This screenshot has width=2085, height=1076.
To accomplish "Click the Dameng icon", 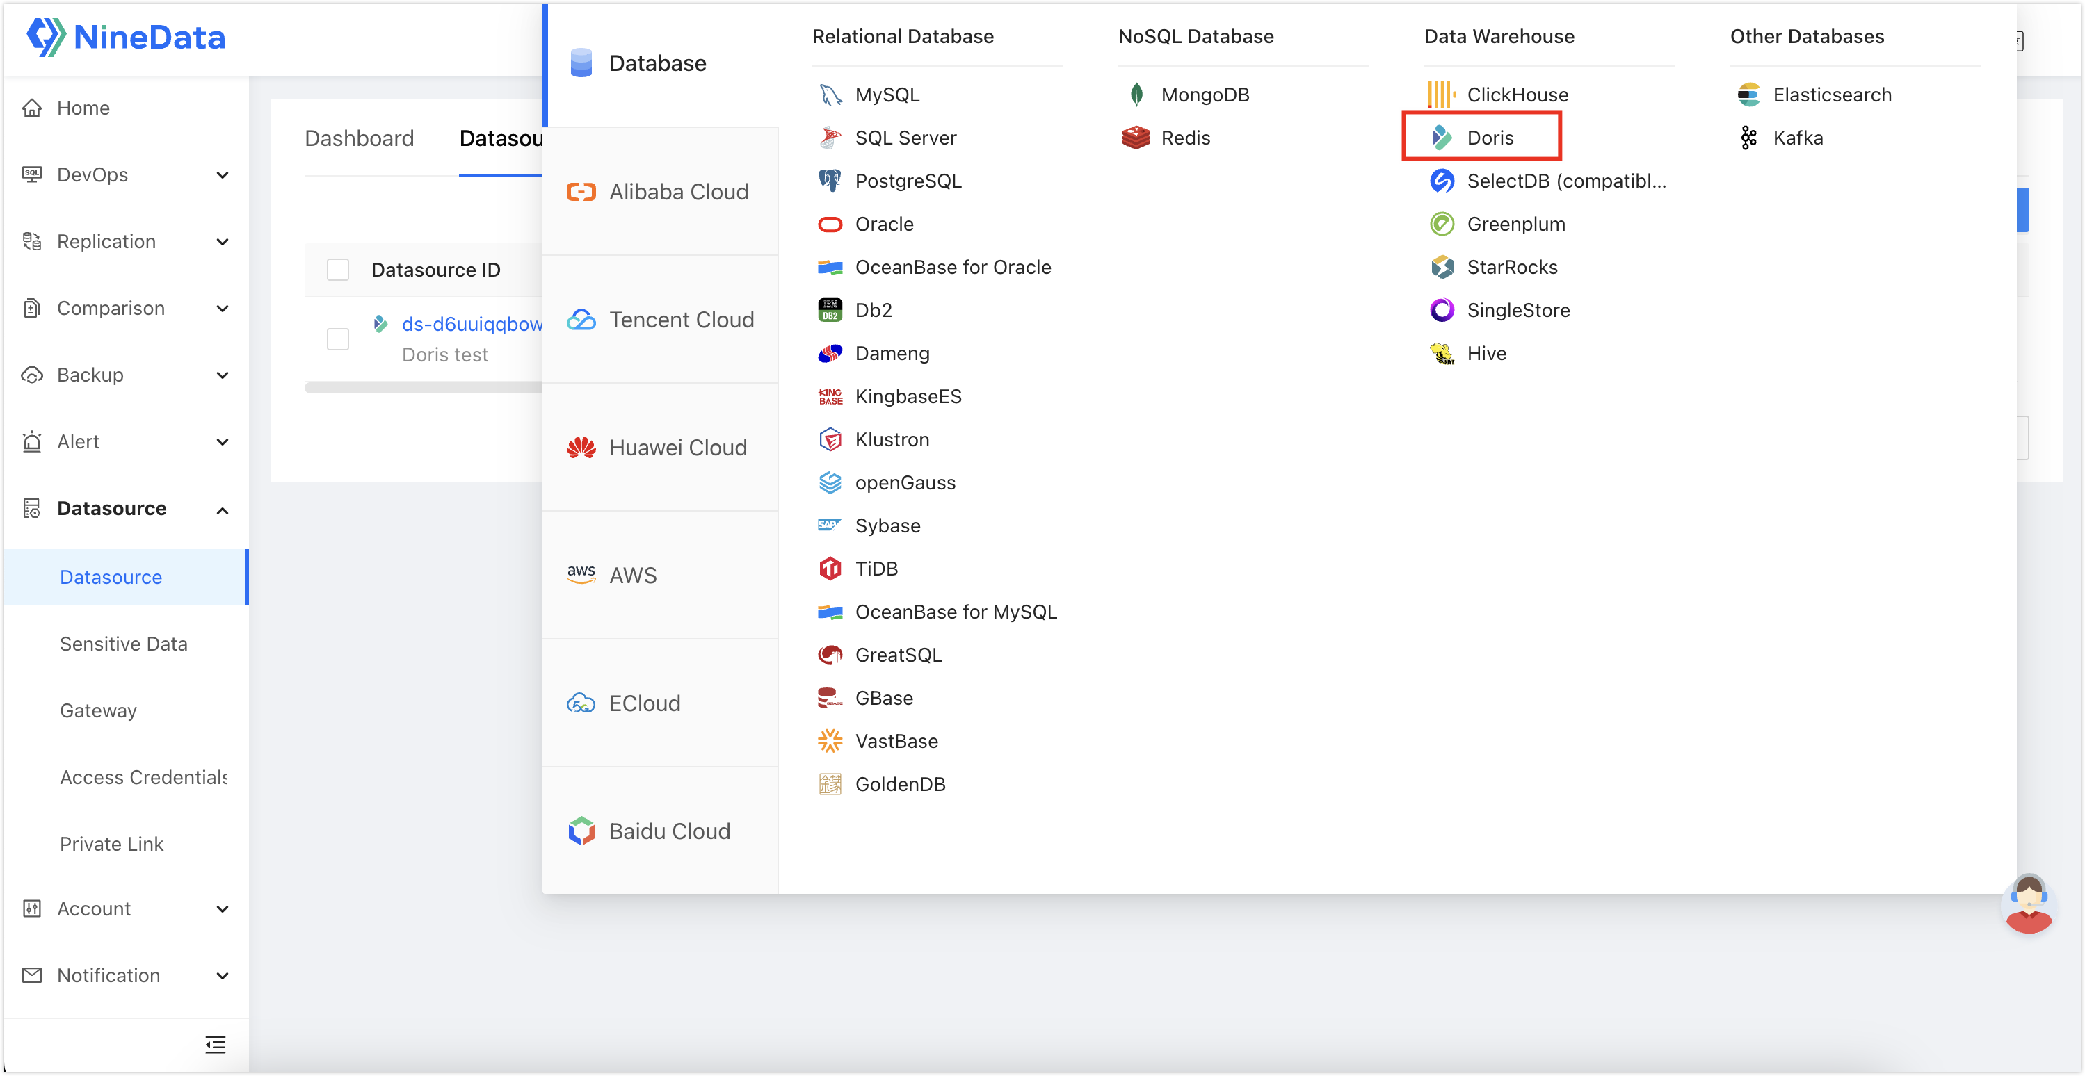I will coord(830,354).
